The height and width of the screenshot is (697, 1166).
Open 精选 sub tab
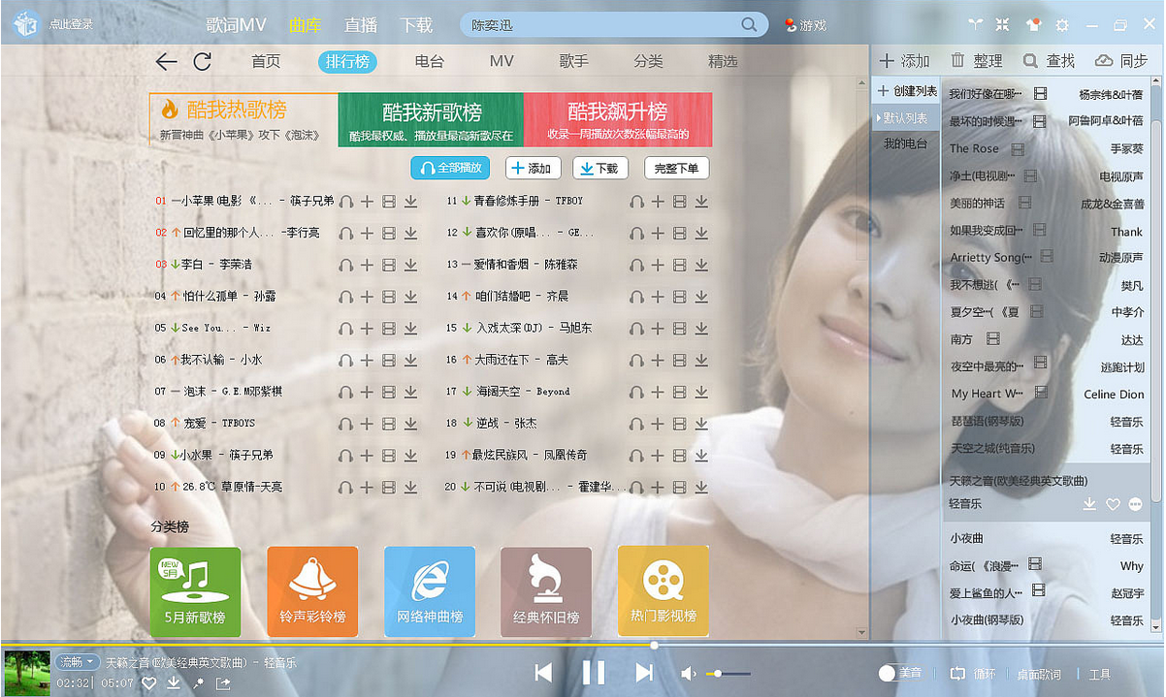pos(723,61)
